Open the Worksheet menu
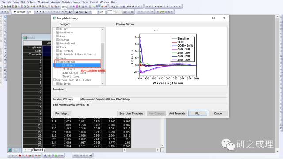This screenshot has width=283, height=159. click(43, 2)
